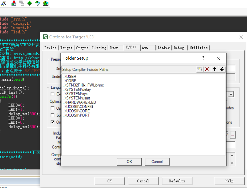The image size is (247, 188).
Task: Switch to the Listing tab
Action: pyautogui.click(x=99, y=48)
